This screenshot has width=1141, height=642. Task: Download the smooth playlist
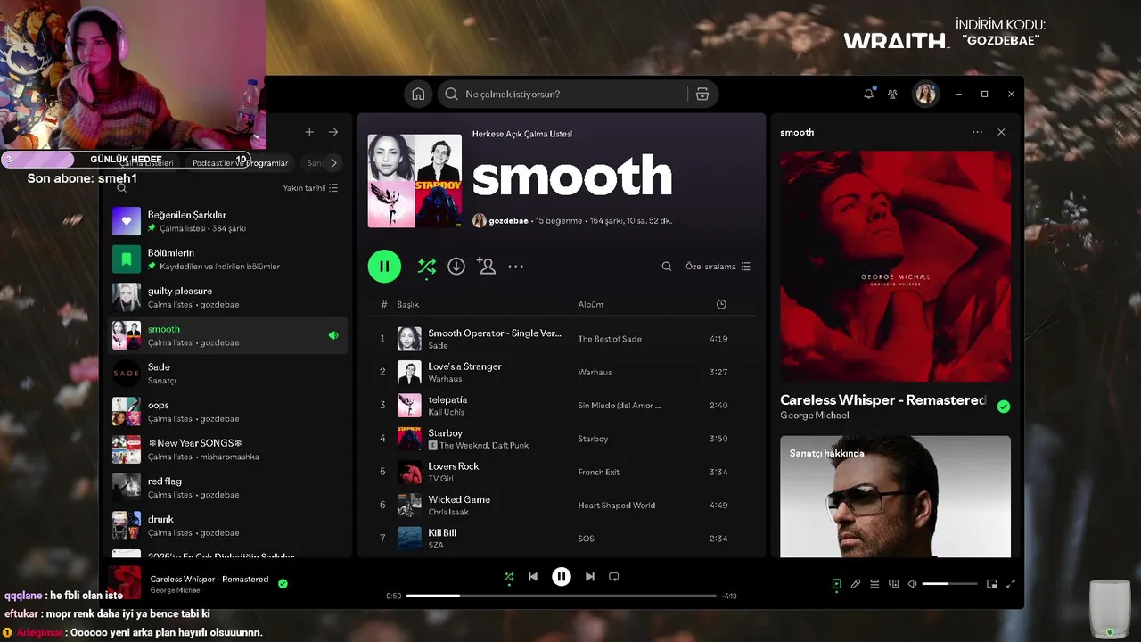456,266
